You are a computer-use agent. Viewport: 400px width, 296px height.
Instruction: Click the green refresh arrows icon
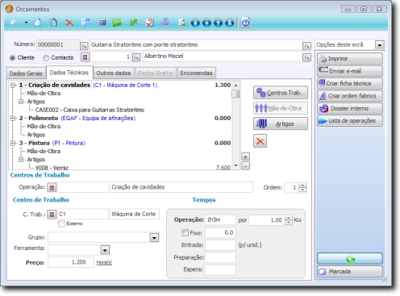[134, 23]
